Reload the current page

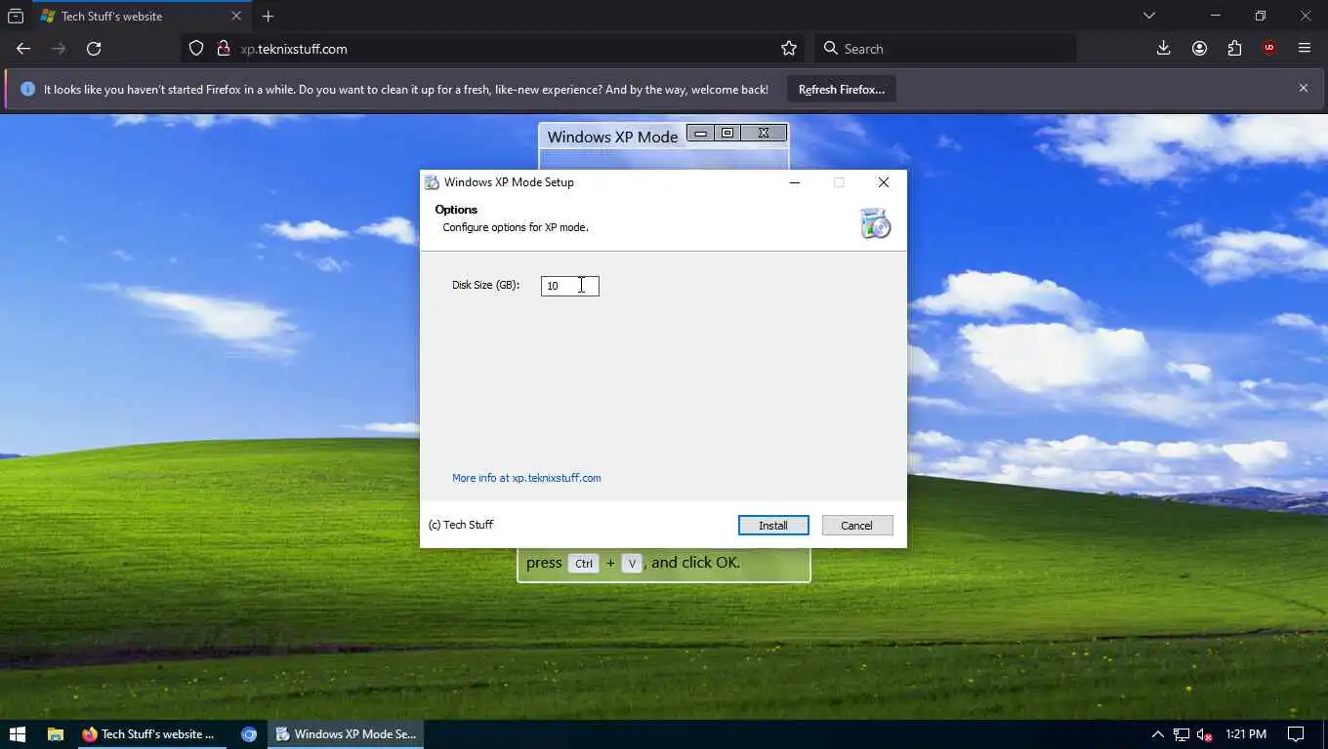pos(94,49)
